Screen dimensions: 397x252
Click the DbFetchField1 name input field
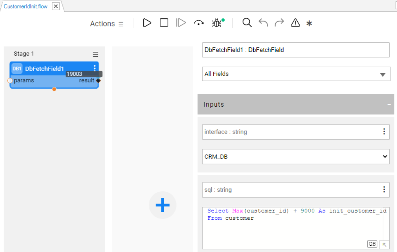click(296, 50)
